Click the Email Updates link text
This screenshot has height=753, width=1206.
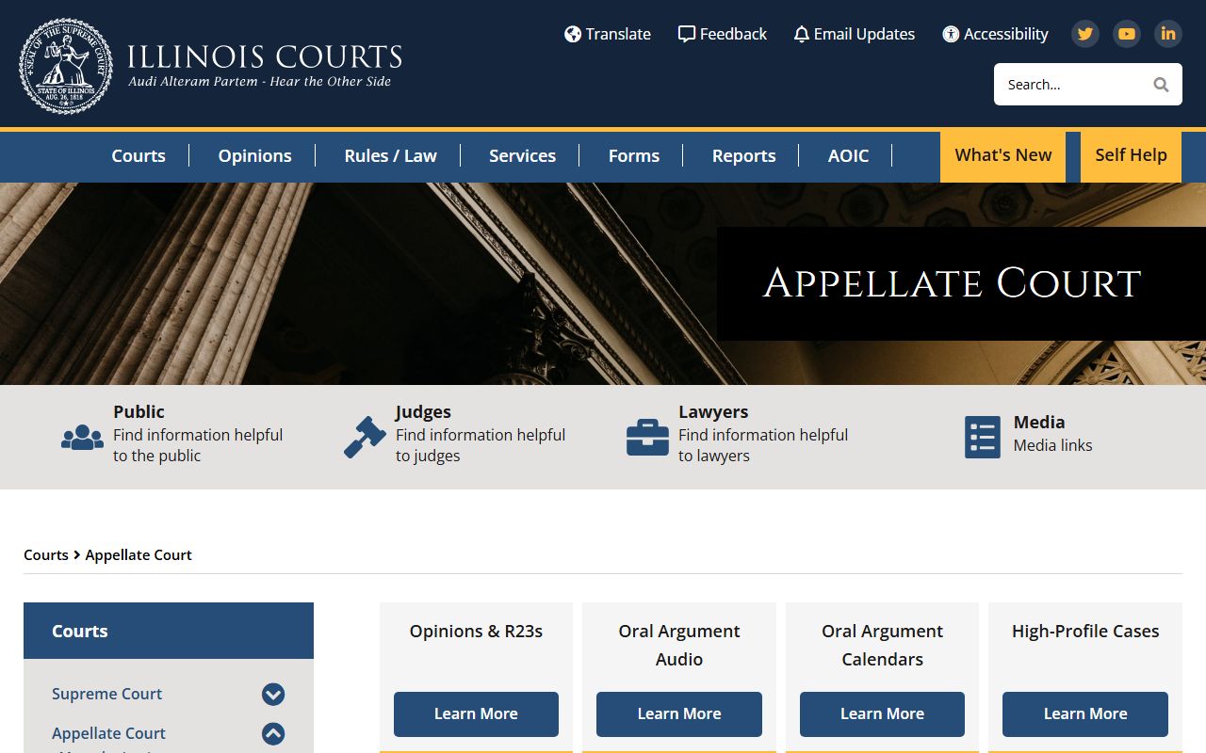(x=864, y=34)
